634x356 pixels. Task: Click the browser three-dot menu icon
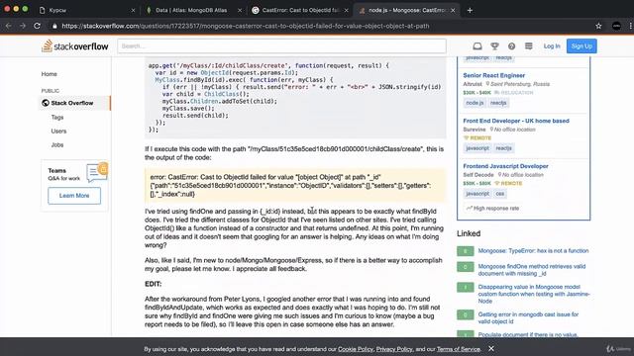point(630,26)
